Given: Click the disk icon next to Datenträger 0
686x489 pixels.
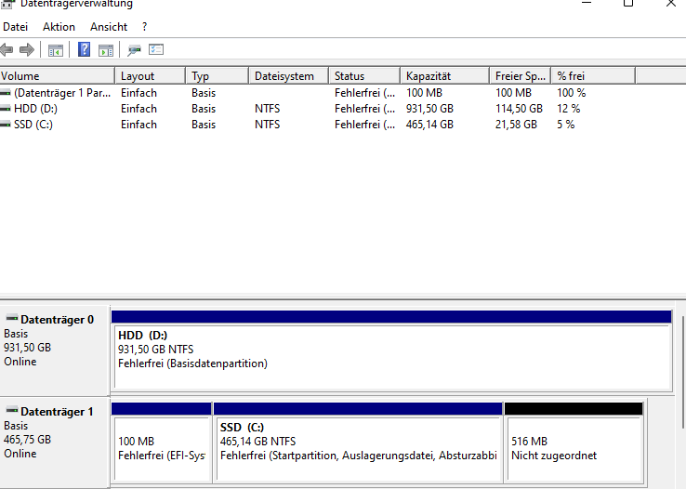Looking at the screenshot, I should (x=12, y=318).
